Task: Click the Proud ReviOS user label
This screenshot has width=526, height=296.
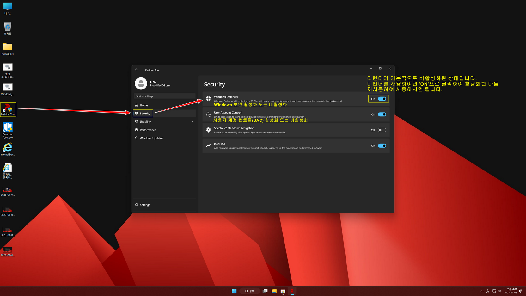Action: (160, 85)
